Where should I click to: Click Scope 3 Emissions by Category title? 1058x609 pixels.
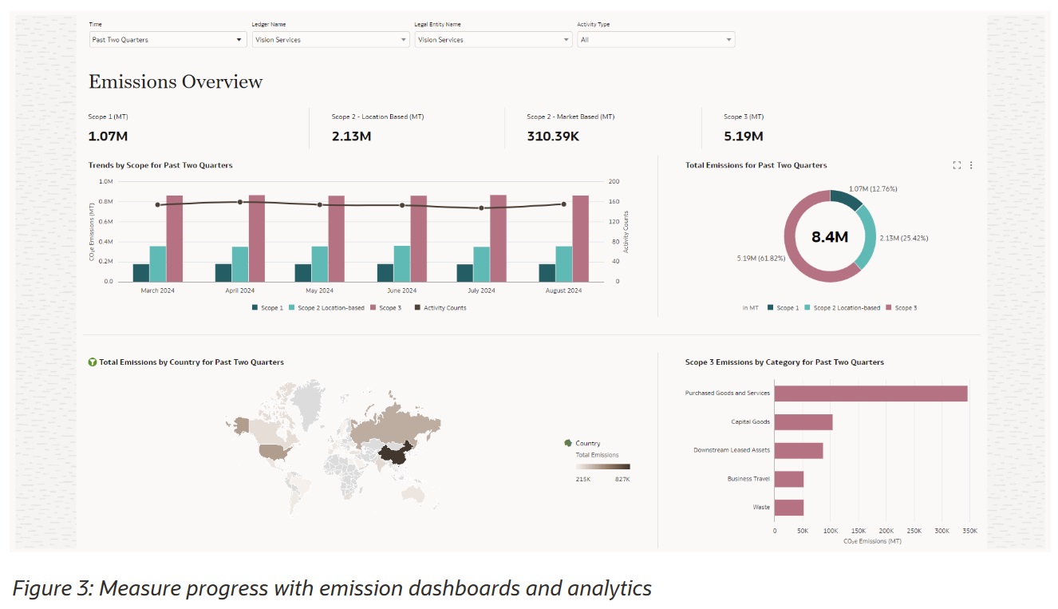coord(784,362)
